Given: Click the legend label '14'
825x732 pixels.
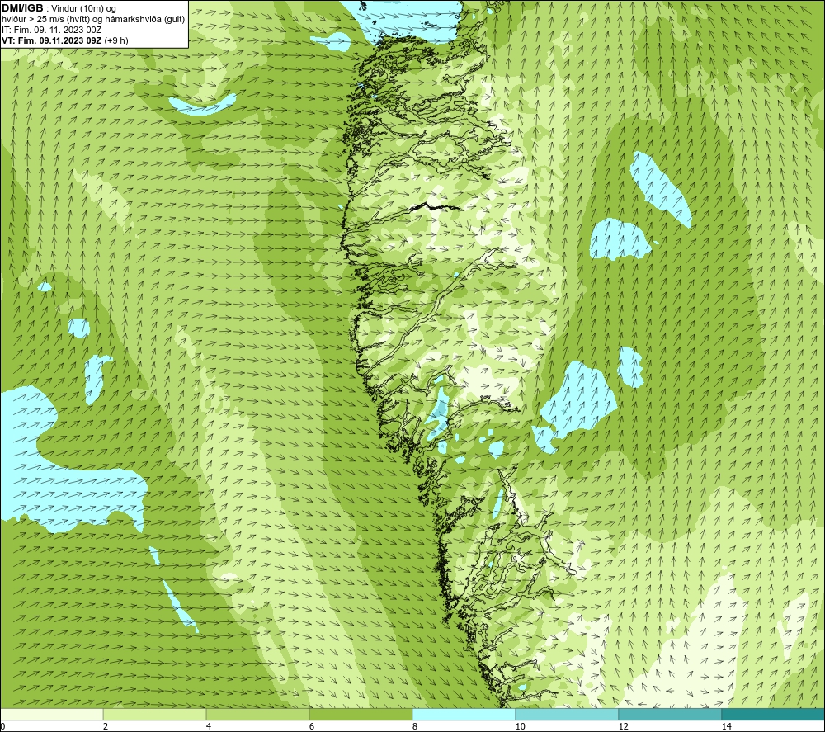Looking at the screenshot, I should (727, 726).
